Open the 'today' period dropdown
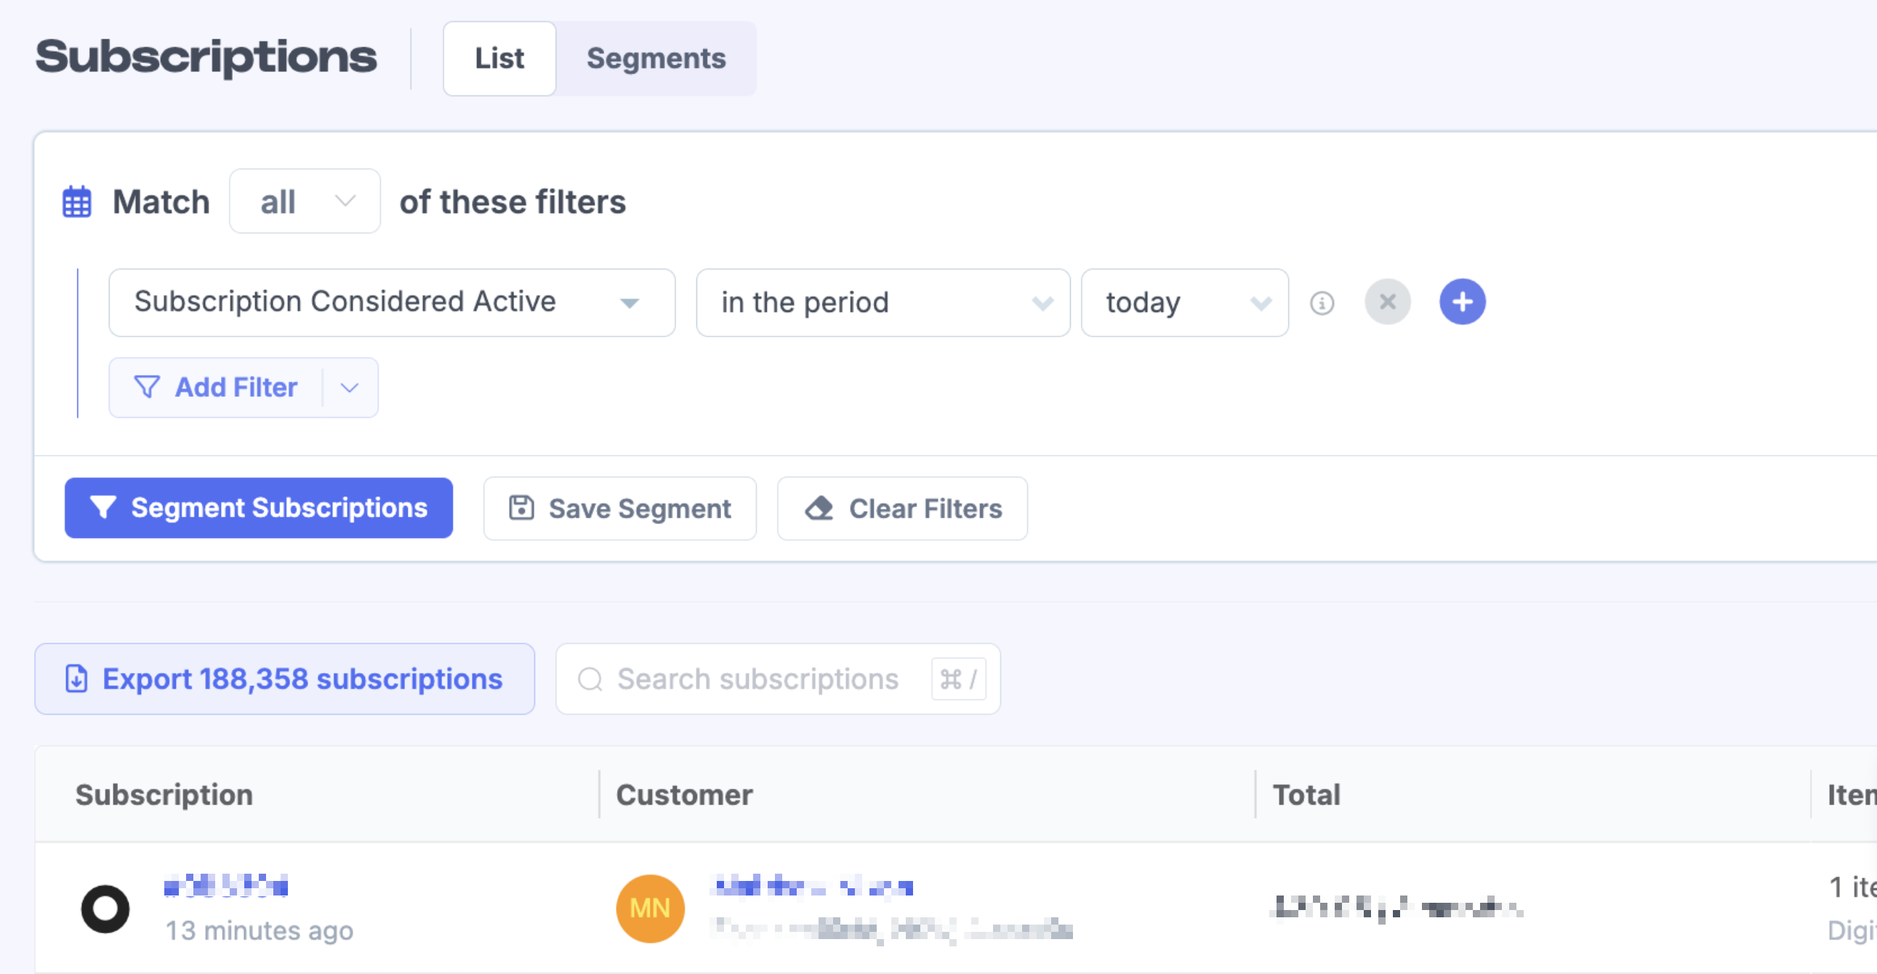The height and width of the screenshot is (974, 1877). [1185, 302]
